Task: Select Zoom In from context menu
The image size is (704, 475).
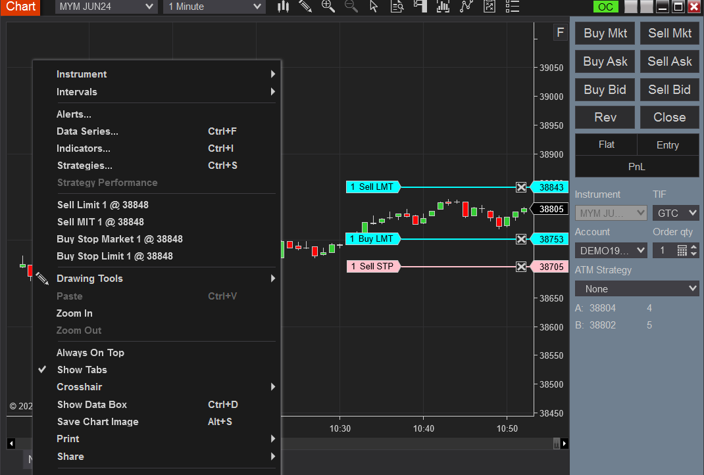Action: [157, 313]
